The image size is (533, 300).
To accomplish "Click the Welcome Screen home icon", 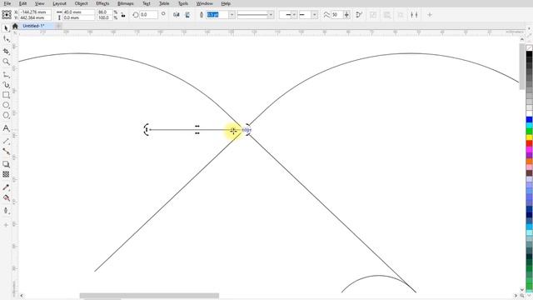I will click(x=15, y=26).
